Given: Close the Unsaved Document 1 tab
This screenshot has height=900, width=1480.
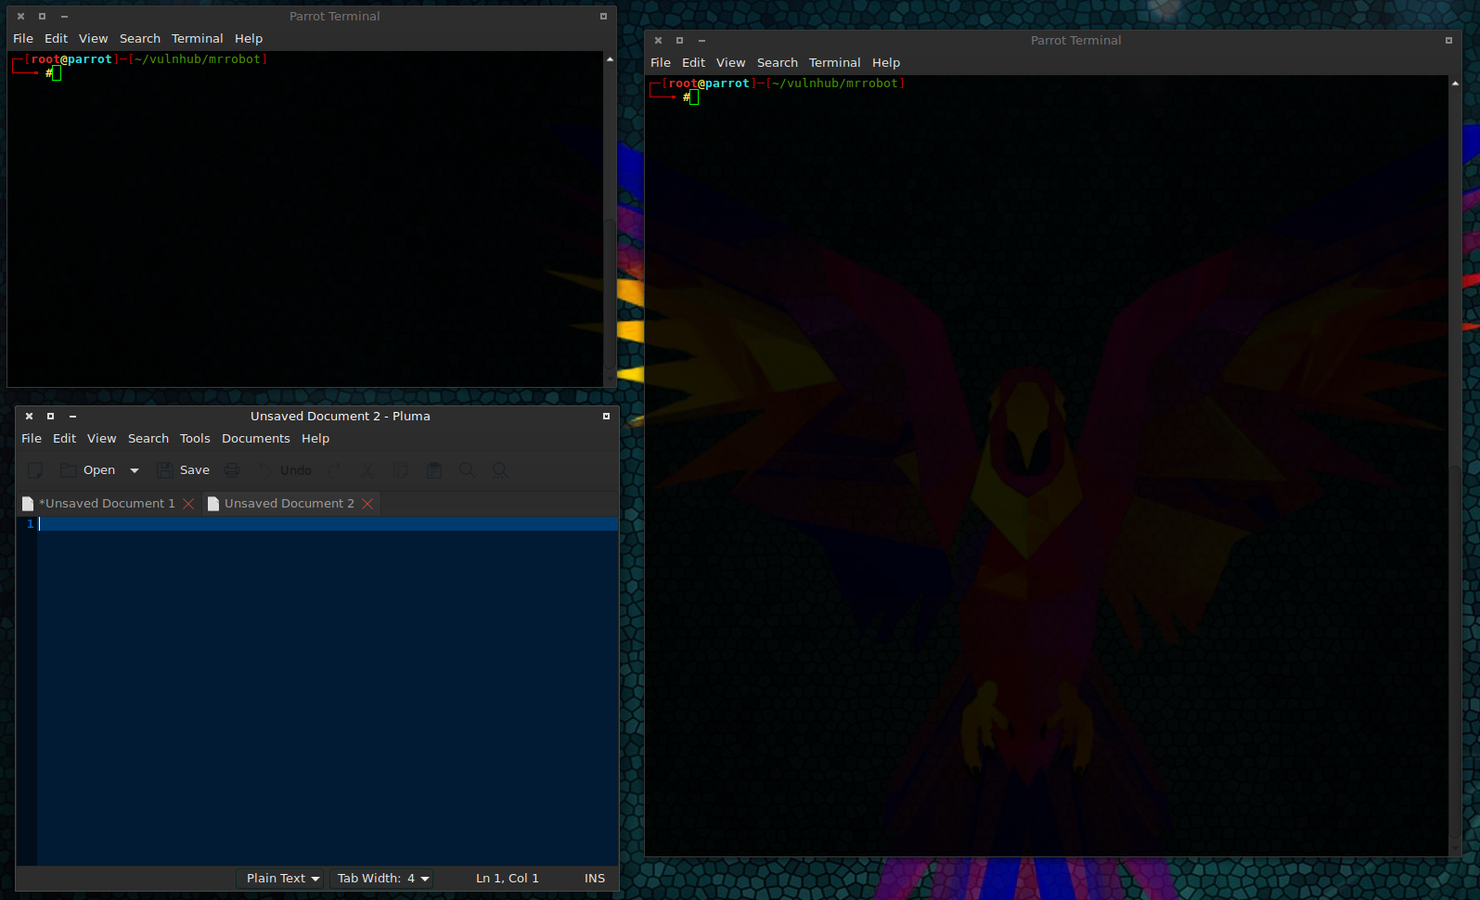Looking at the screenshot, I should click(x=188, y=504).
